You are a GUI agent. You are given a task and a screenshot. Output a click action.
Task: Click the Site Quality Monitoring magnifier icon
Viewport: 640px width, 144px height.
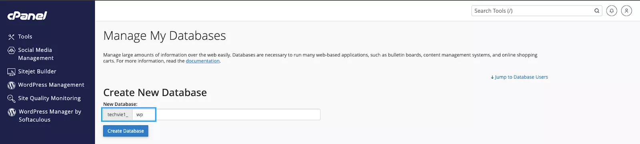11,98
